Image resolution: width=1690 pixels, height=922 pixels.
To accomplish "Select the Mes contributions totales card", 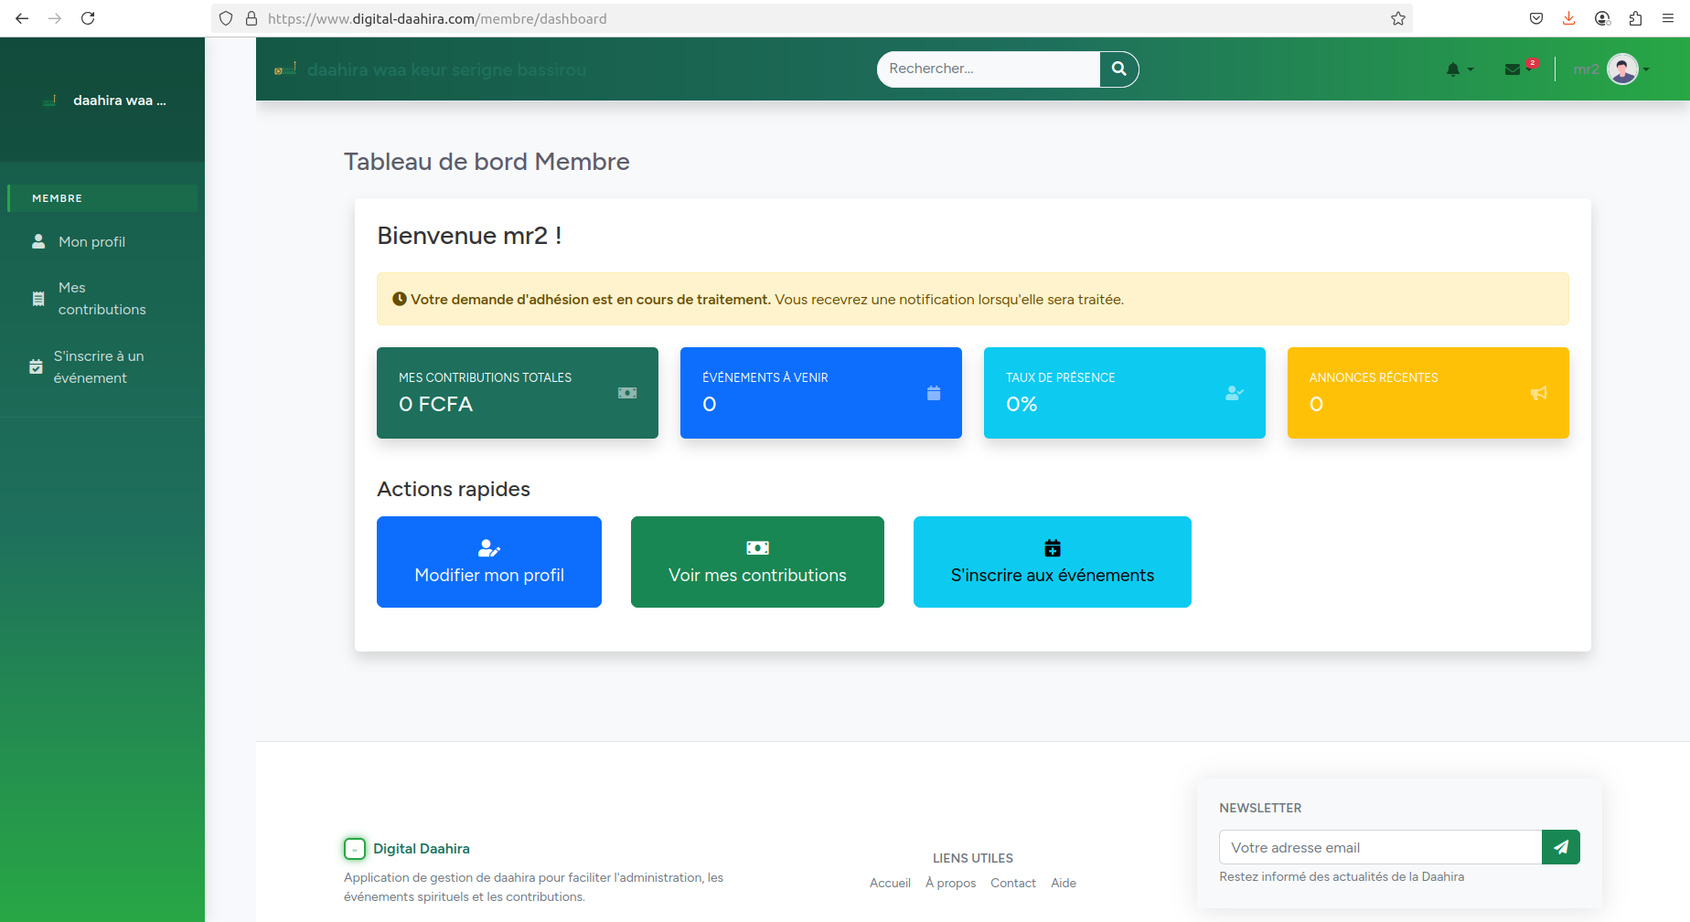I will (x=518, y=393).
